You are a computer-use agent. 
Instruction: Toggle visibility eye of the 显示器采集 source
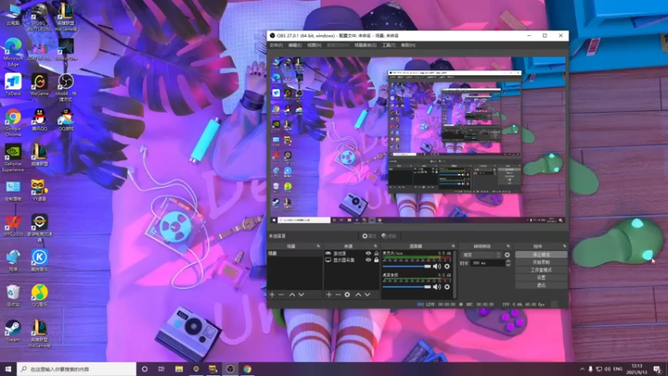368,260
